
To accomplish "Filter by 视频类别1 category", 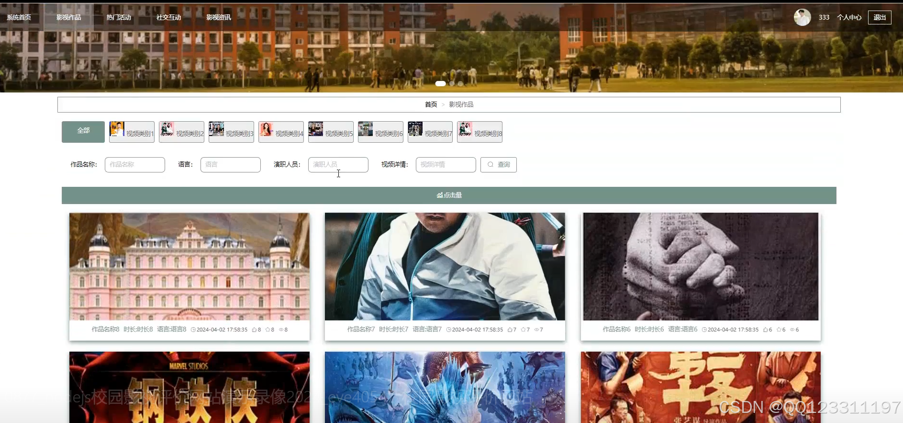I will coord(132,132).
